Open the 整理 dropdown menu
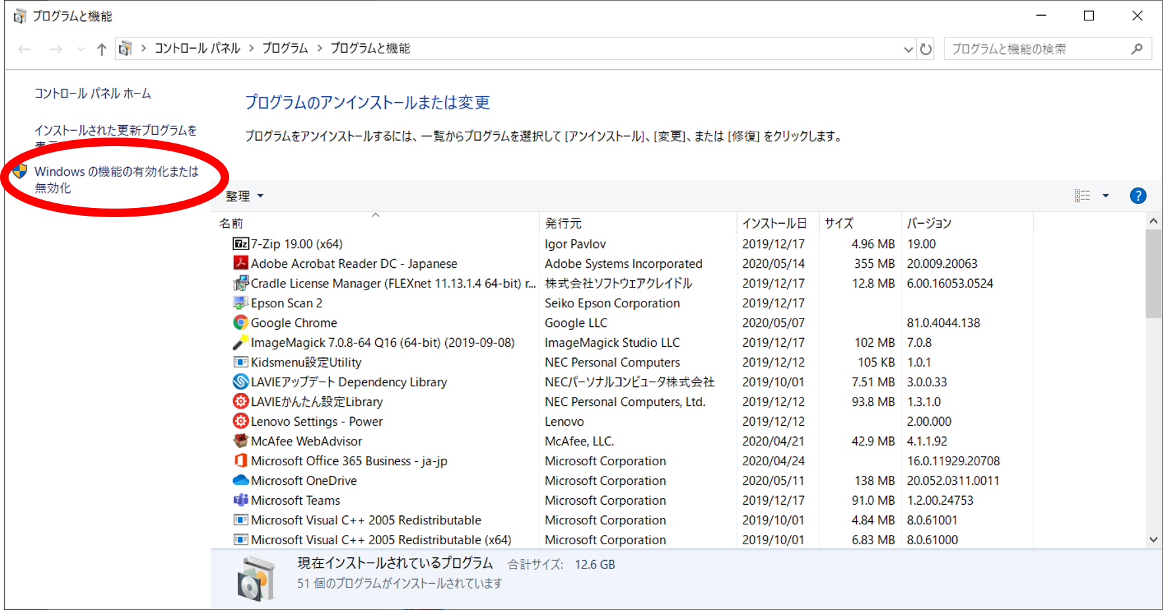 [x=244, y=195]
